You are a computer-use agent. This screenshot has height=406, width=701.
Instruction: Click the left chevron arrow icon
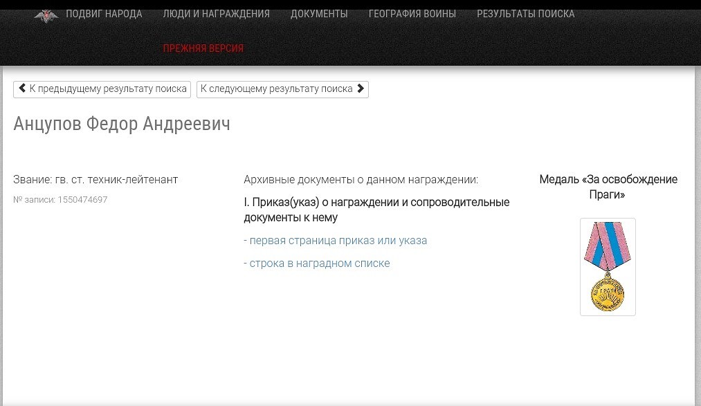click(22, 89)
